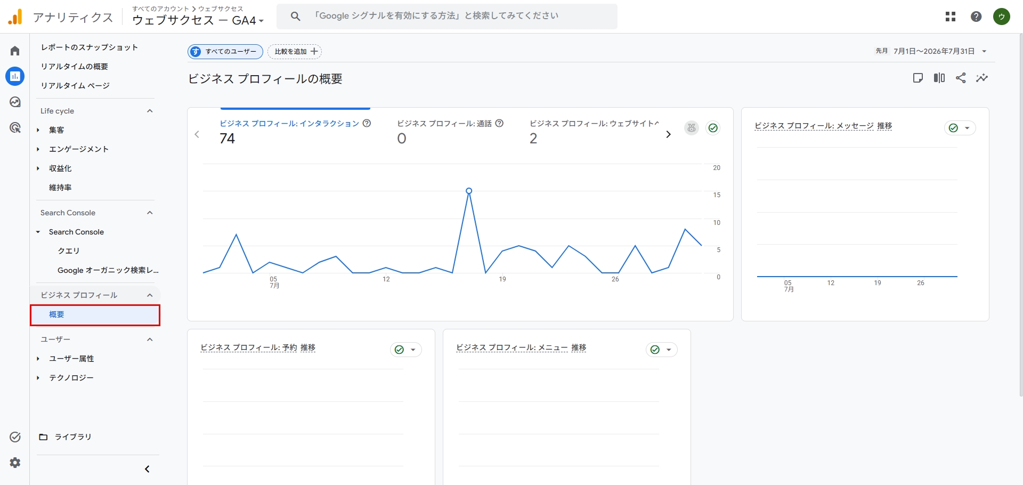Click the search magnifier icon

(x=295, y=16)
